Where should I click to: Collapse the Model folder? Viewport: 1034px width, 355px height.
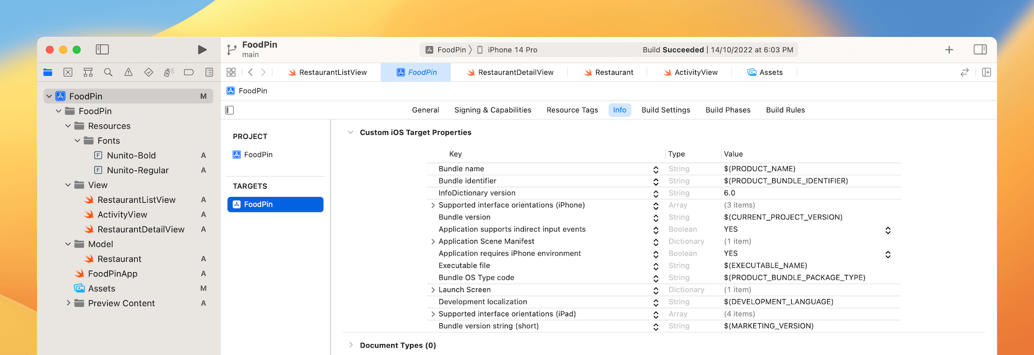tap(68, 244)
